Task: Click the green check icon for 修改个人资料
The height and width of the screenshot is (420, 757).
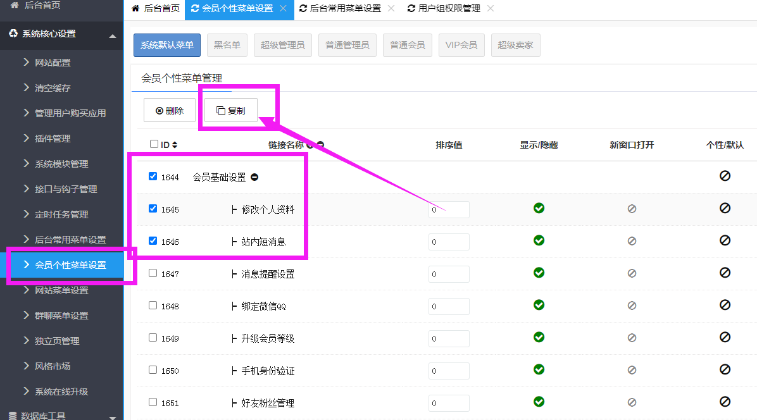Action: (x=539, y=208)
